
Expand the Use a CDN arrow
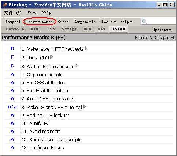click(52, 57)
